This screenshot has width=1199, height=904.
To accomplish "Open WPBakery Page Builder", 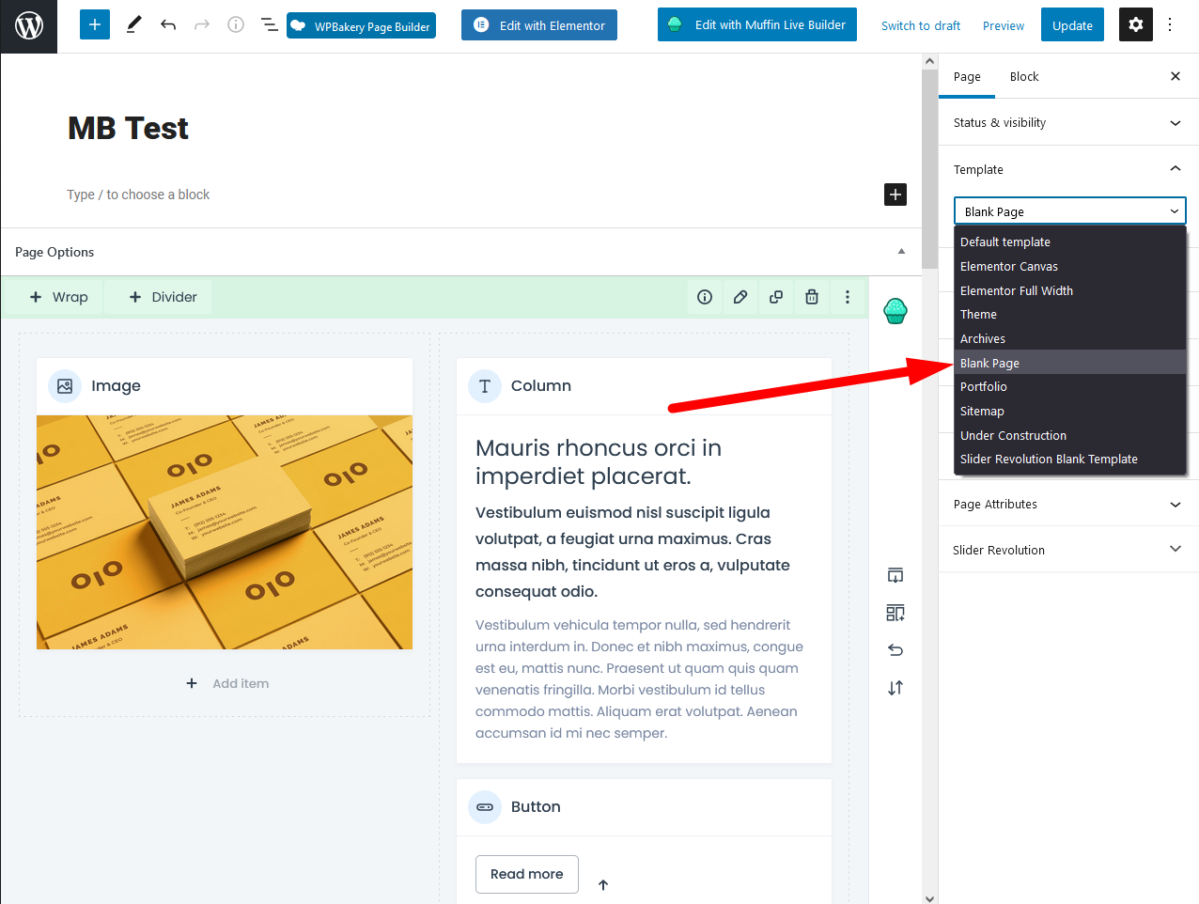I will click(362, 25).
